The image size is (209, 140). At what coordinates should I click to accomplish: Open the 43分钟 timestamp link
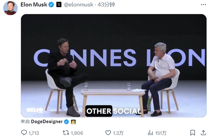pyautogui.click(x=106, y=5)
